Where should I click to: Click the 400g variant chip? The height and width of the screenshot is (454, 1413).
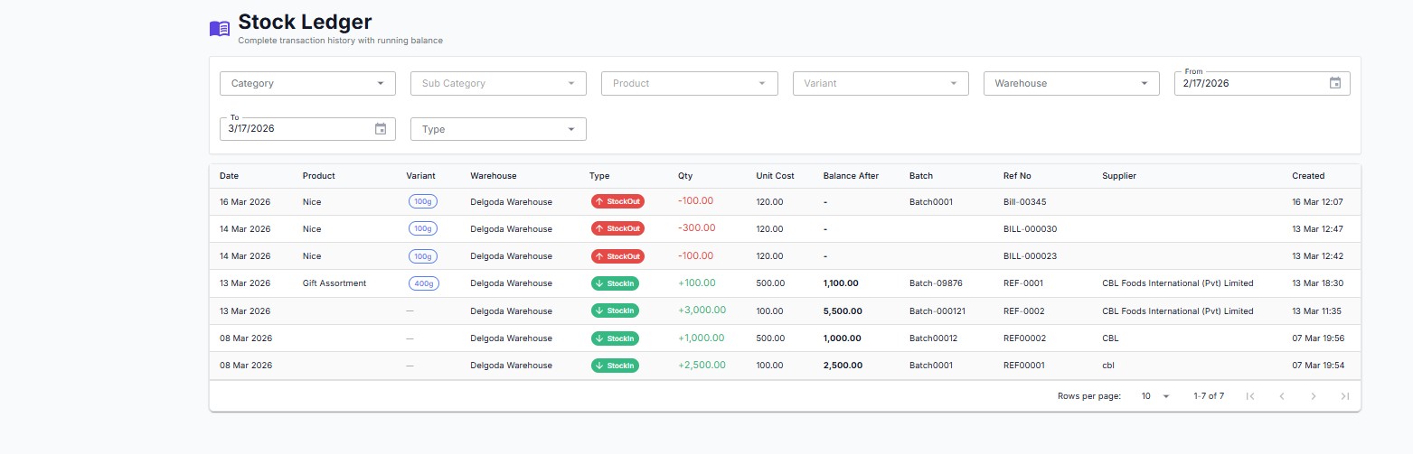[424, 283]
